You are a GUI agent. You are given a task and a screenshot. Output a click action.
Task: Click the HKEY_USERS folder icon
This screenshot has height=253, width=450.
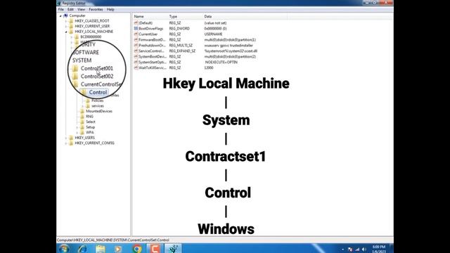point(71,138)
